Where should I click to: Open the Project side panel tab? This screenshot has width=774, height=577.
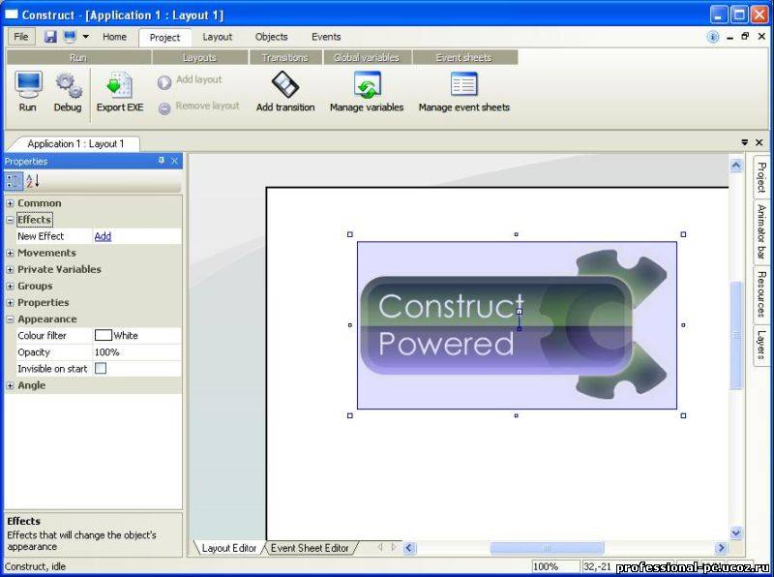(761, 178)
